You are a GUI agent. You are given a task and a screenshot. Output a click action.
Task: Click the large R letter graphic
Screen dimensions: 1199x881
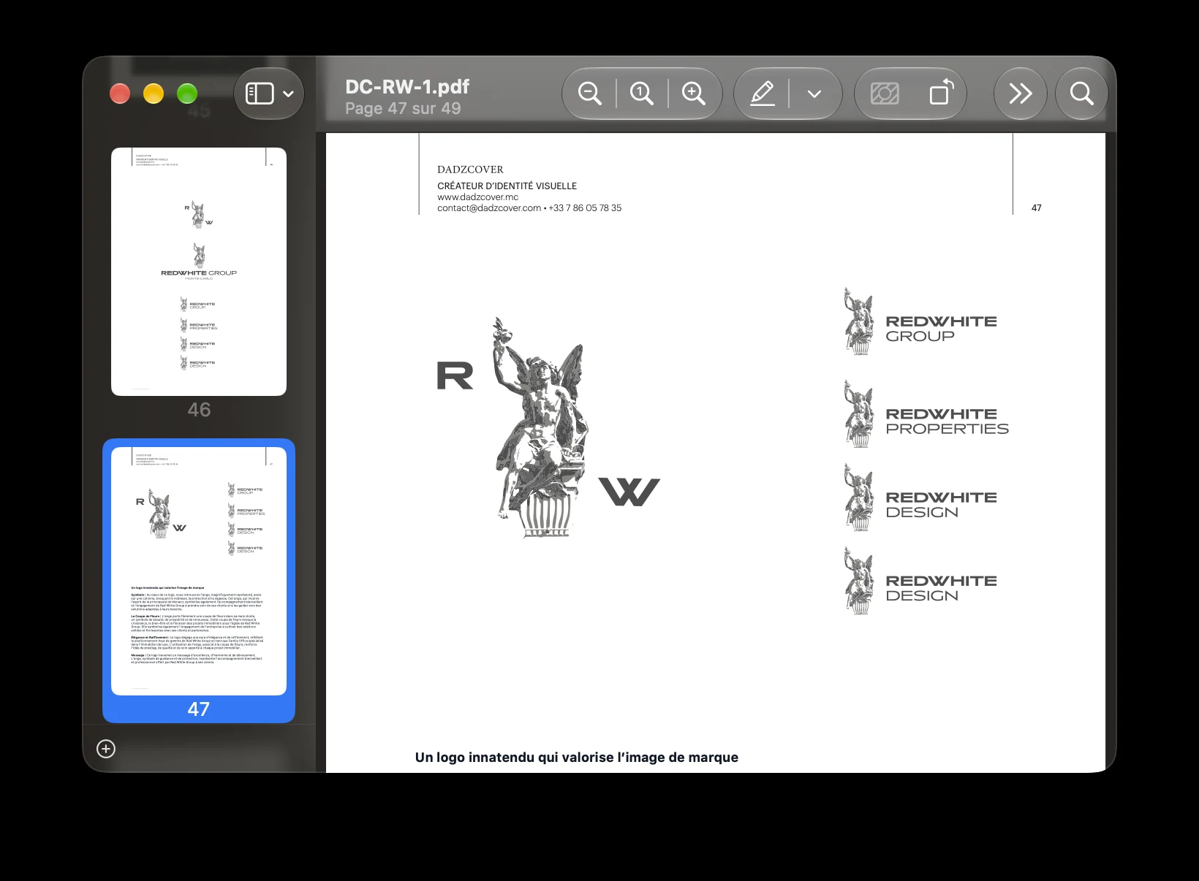[x=455, y=375]
